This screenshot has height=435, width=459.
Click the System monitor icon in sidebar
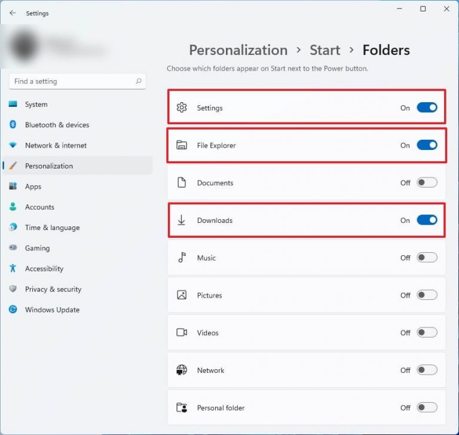13,104
